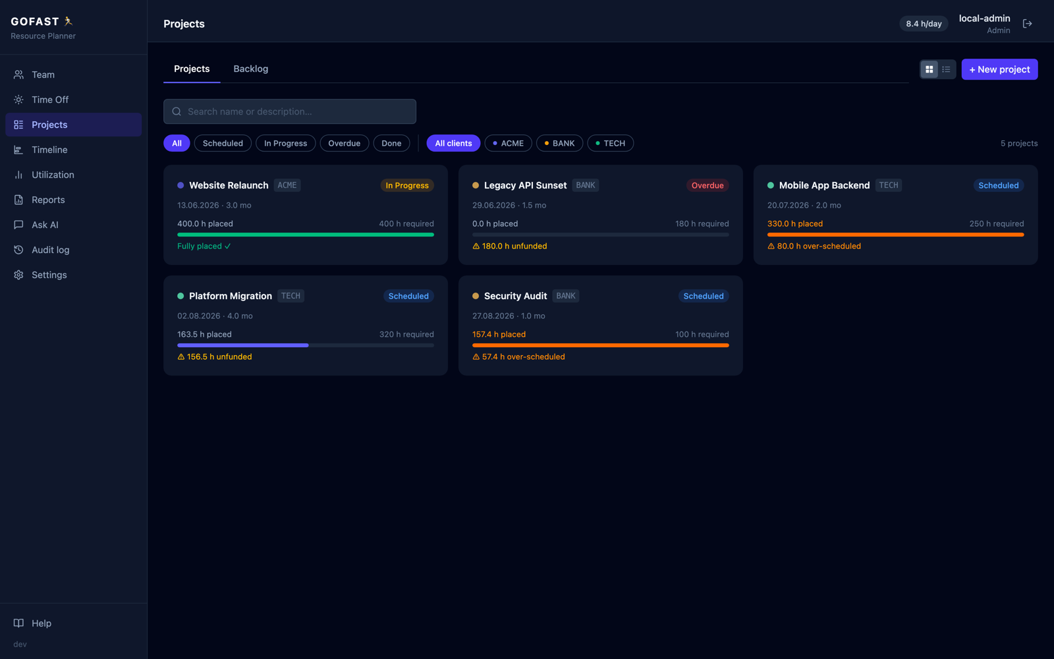Click the GOFAST runner logo icon

pyautogui.click(x=68, y=21)
